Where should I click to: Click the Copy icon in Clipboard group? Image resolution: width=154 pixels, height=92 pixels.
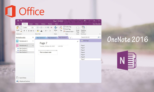coord(21,29)
